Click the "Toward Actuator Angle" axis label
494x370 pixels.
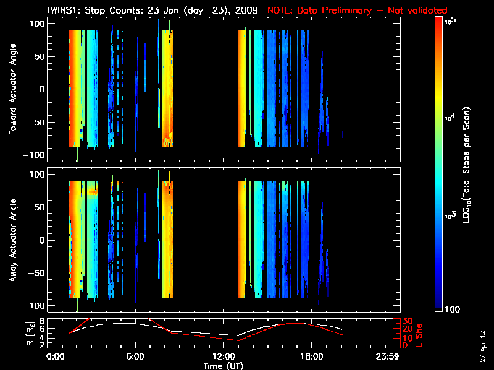pos(12,89)
